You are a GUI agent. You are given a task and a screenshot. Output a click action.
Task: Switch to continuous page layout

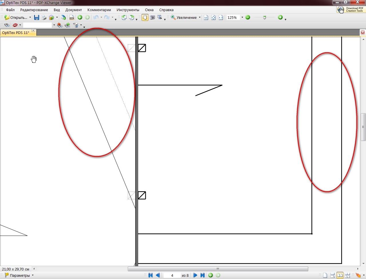[333, 275]
